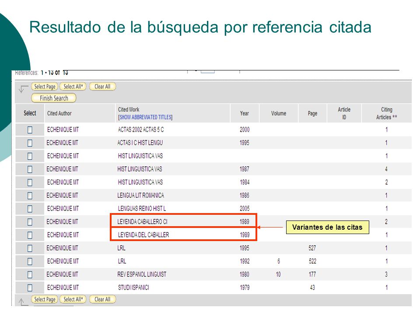Click ECHENIQUE MT in the ACTAS 2002 row

(x=63, y=129)
